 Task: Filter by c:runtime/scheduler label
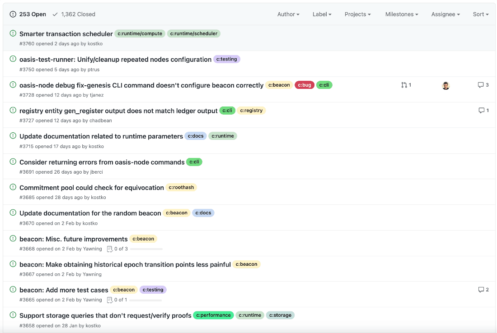pos(194,33)
